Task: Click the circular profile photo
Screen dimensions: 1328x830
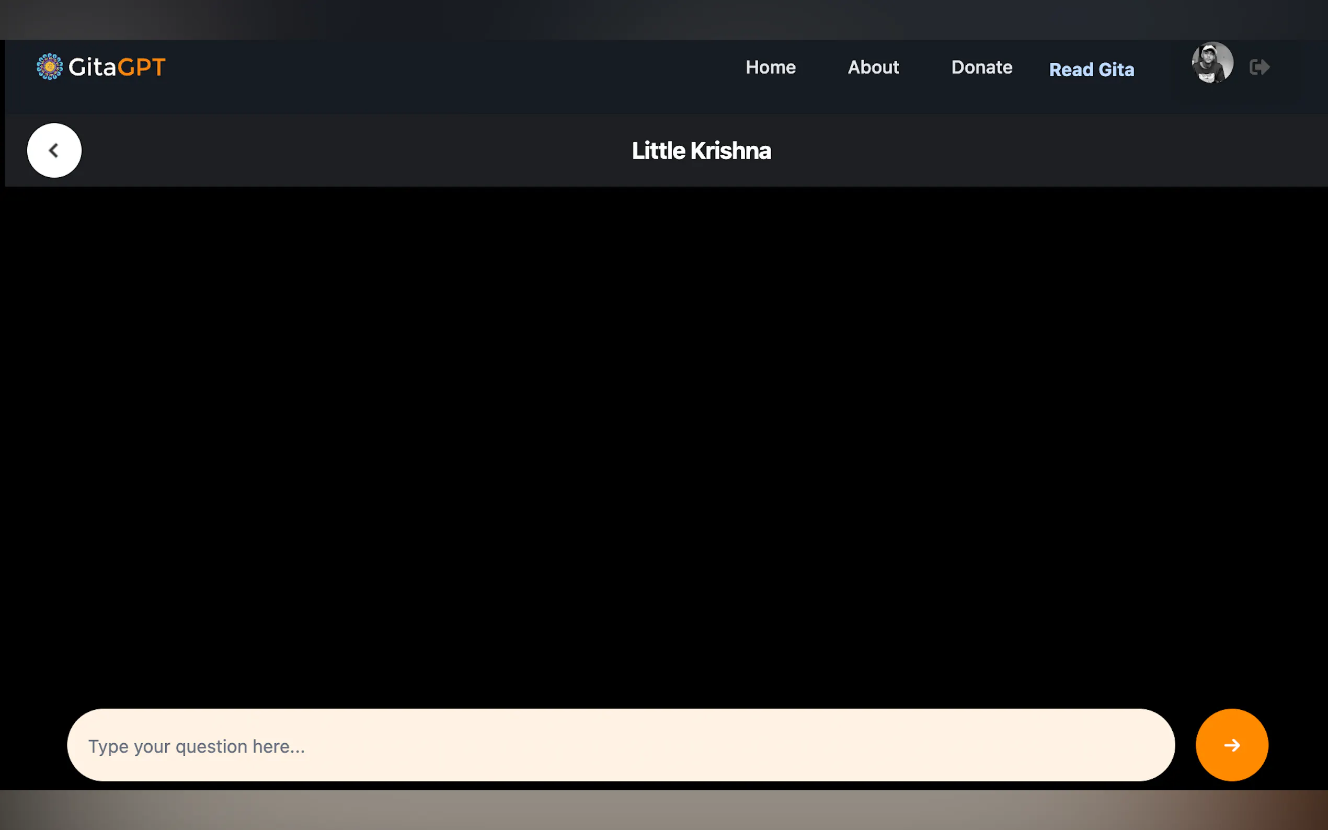Action: coord(1212,63)
